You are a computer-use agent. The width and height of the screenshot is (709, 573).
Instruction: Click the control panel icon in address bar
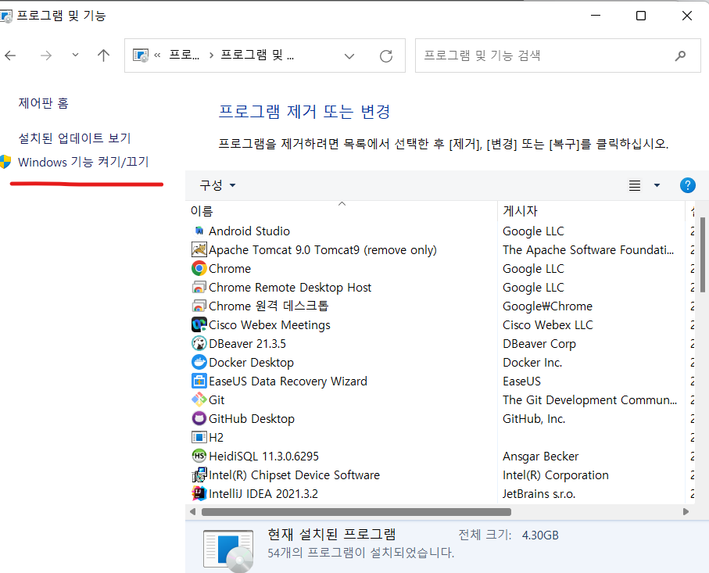[141, 56]
